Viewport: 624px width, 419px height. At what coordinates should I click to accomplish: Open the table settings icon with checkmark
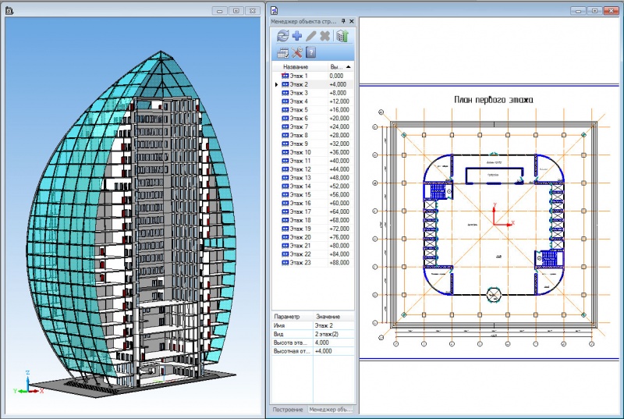click(282, 52)
